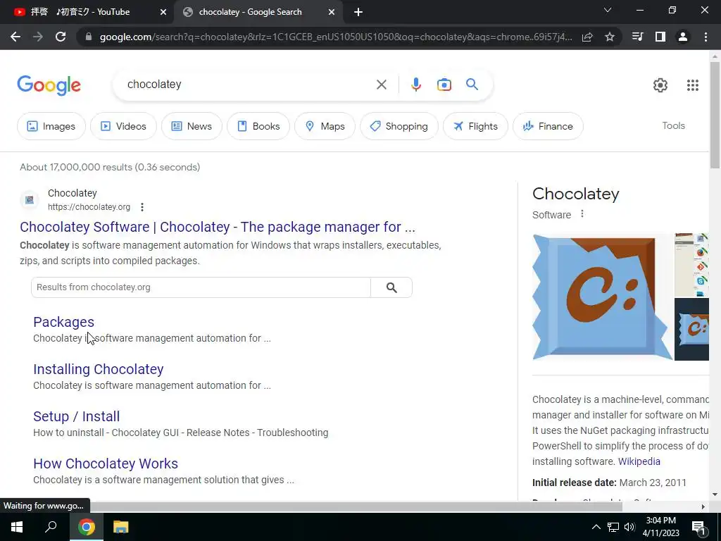
Task: Close the YouTube tab
Action: (x=163, y=12)
